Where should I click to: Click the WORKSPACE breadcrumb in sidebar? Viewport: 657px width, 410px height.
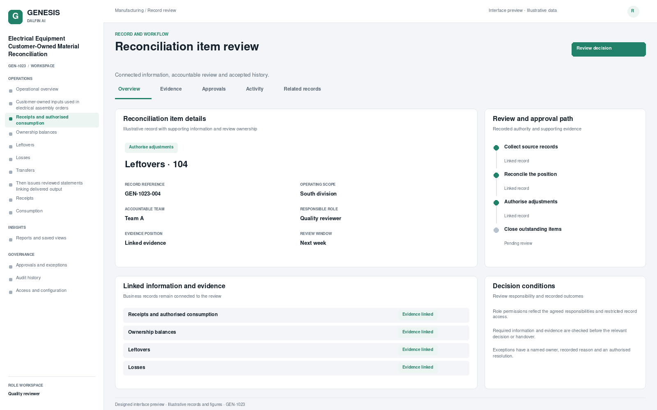tap(43, 66)
